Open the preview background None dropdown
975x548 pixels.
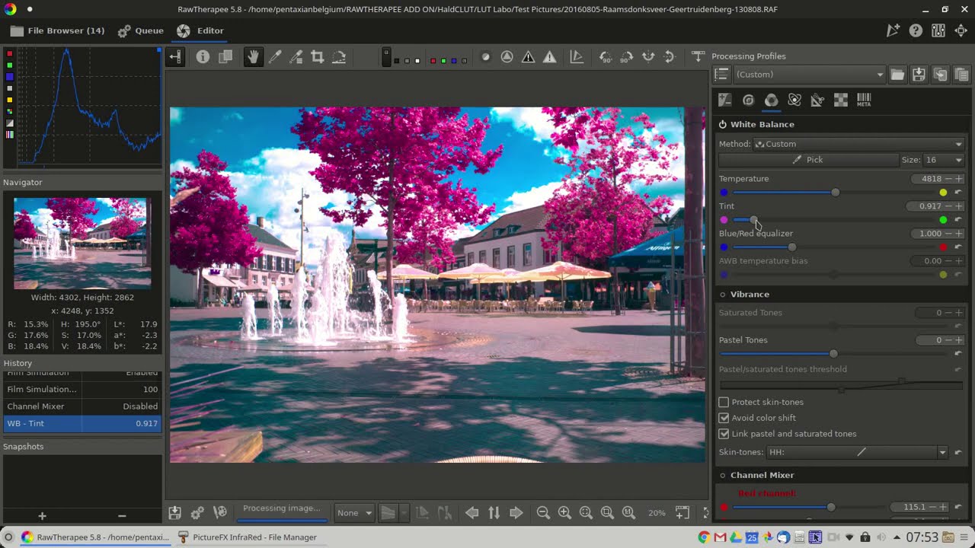354,513
